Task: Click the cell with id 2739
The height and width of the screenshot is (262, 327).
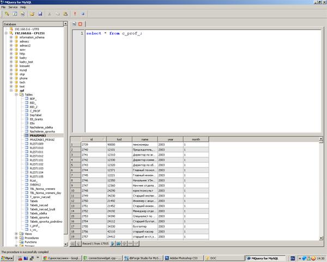Action: pos(94,145)
